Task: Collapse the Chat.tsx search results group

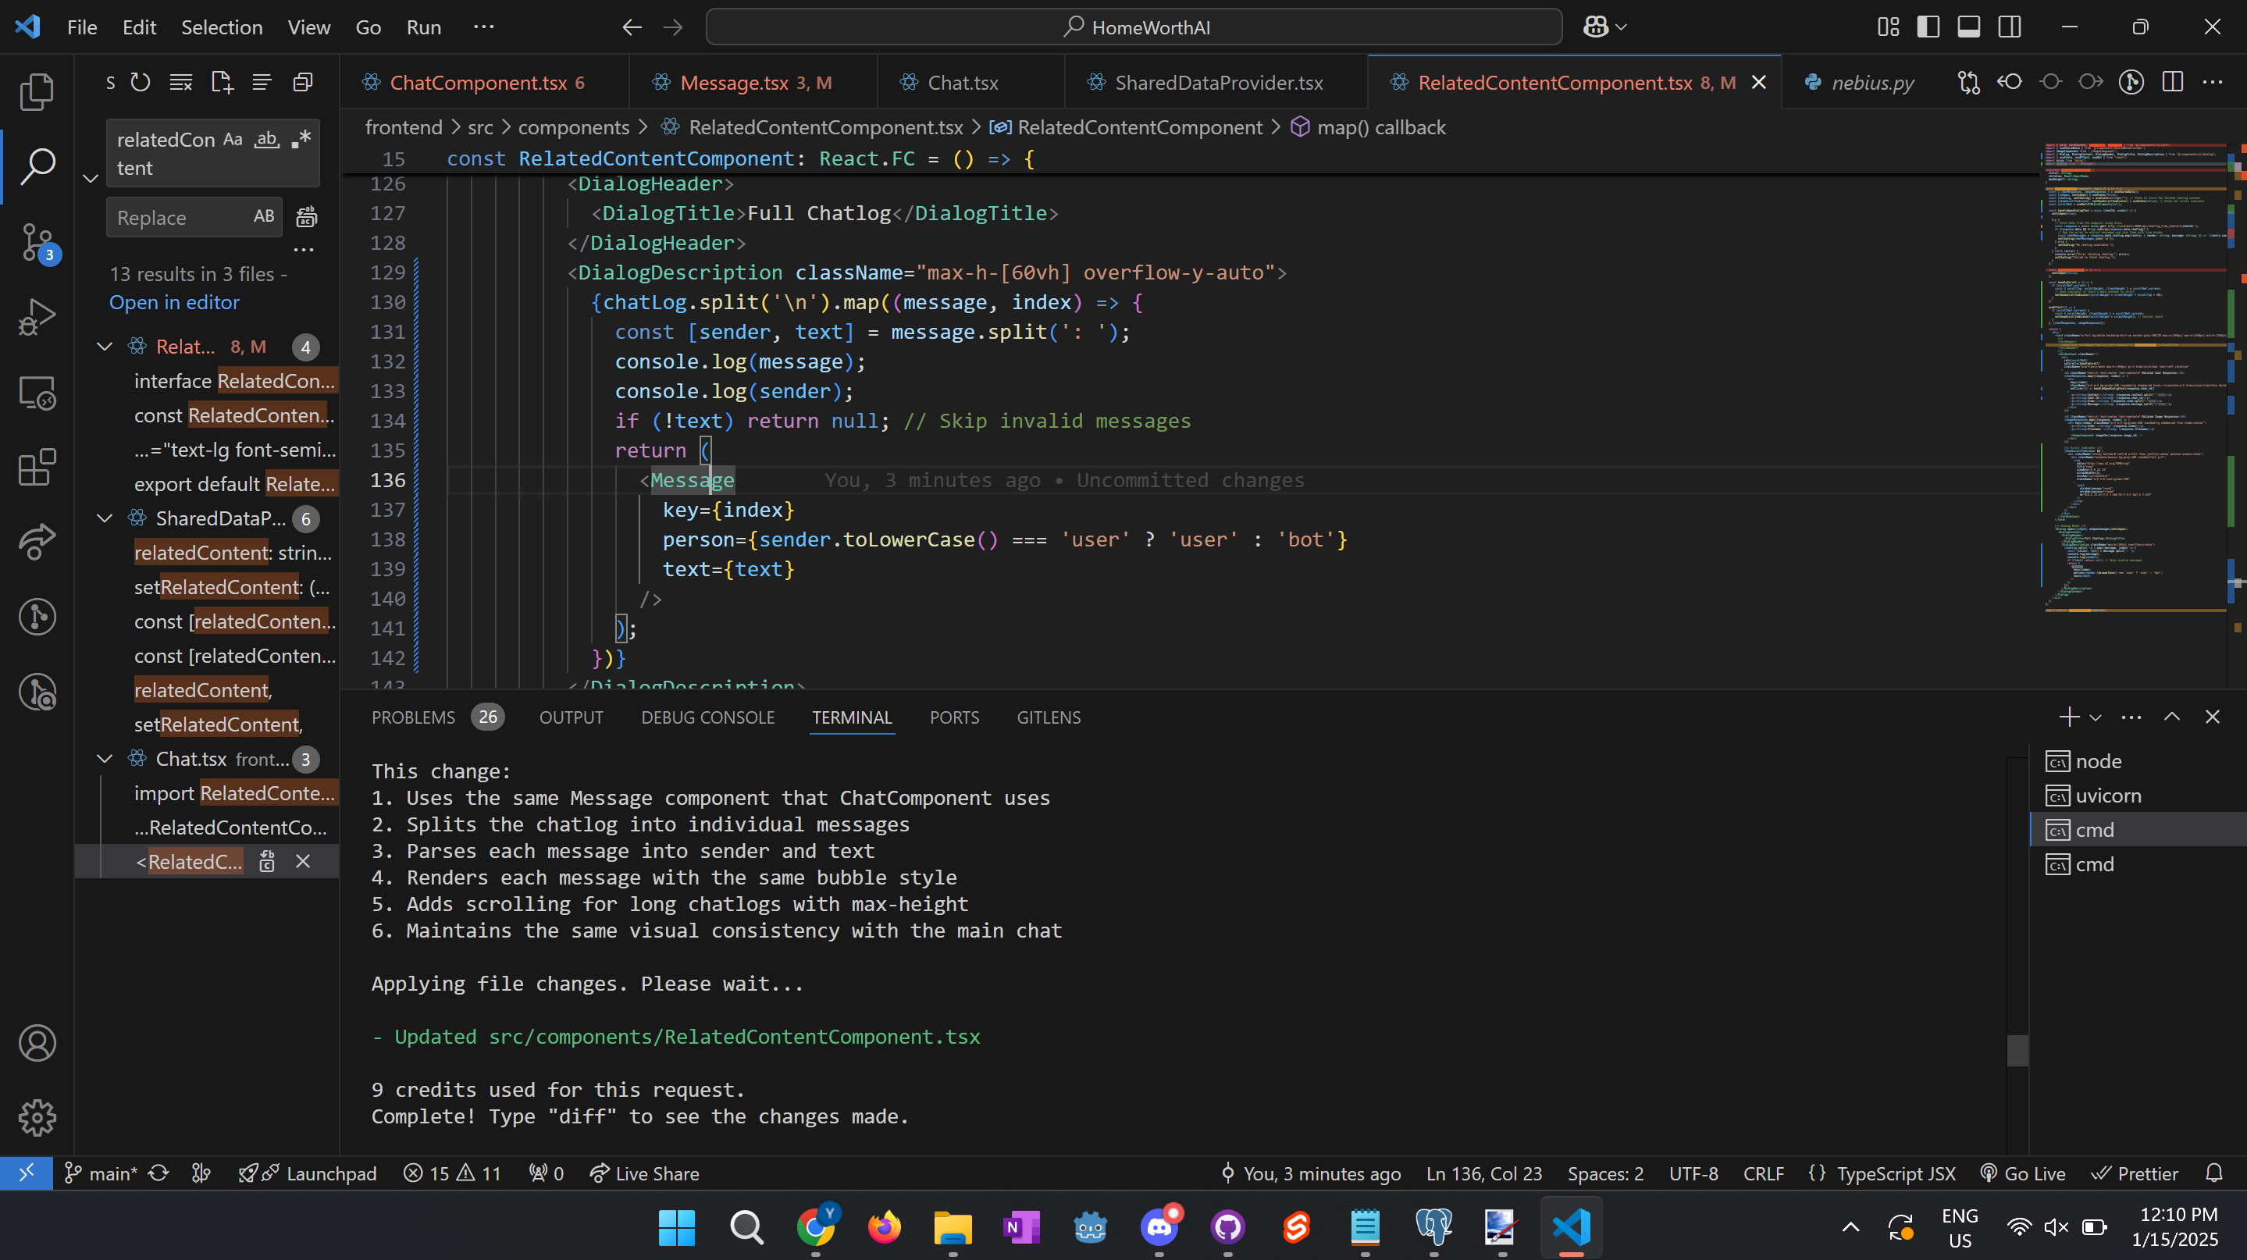Action: [105, 759]
